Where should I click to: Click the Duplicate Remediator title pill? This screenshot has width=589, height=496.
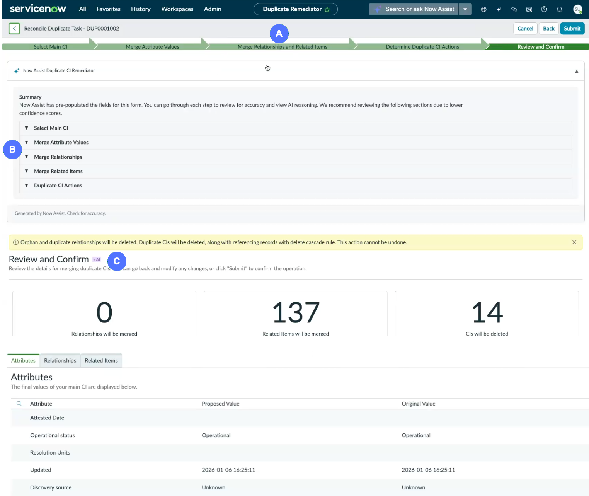[x=296, y=9]
